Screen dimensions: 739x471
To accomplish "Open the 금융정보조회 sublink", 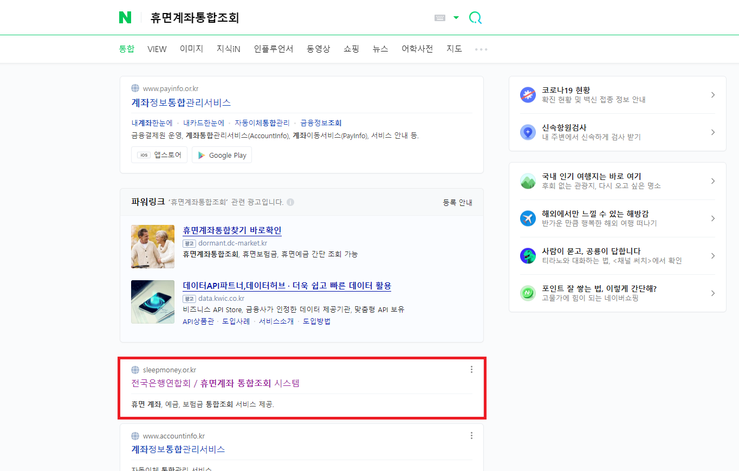I will click(x=321, y=123).
